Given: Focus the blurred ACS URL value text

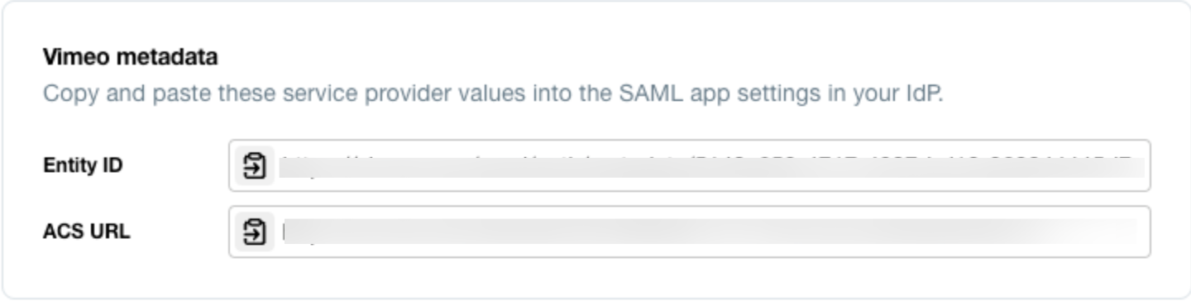Looking at the screenshot, I should click(709, 232).
